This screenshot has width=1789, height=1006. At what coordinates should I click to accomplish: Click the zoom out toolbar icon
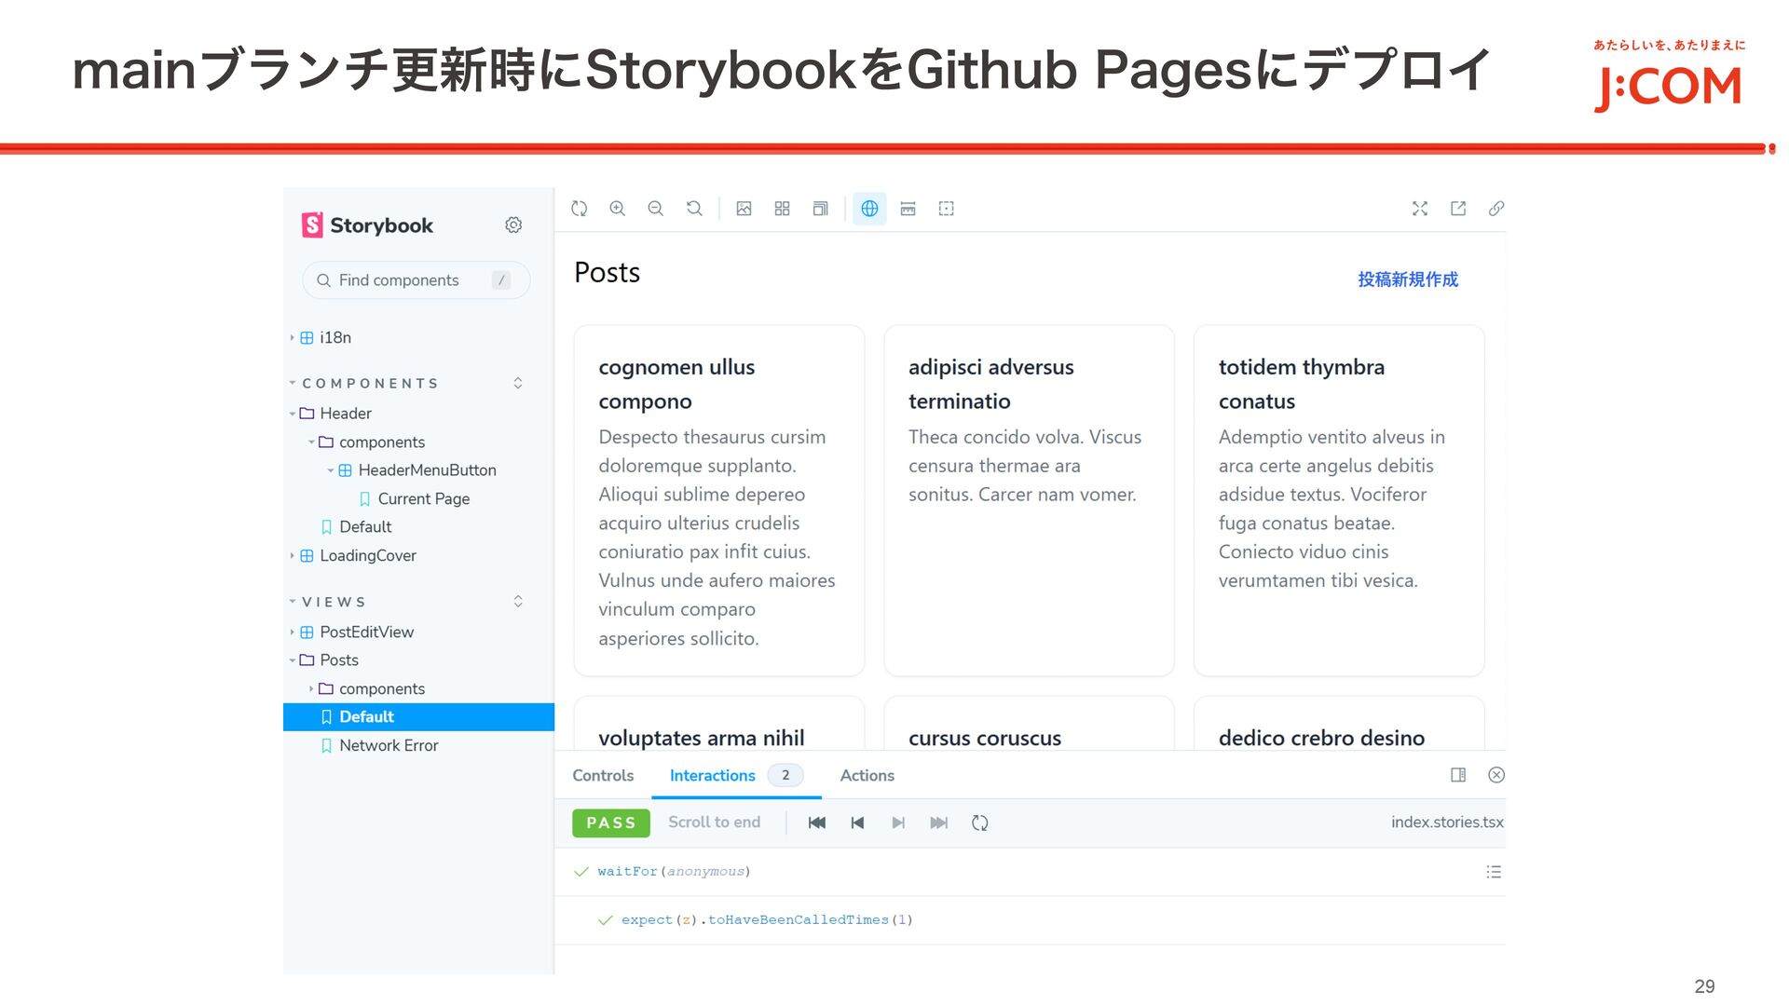click(656, 209)
